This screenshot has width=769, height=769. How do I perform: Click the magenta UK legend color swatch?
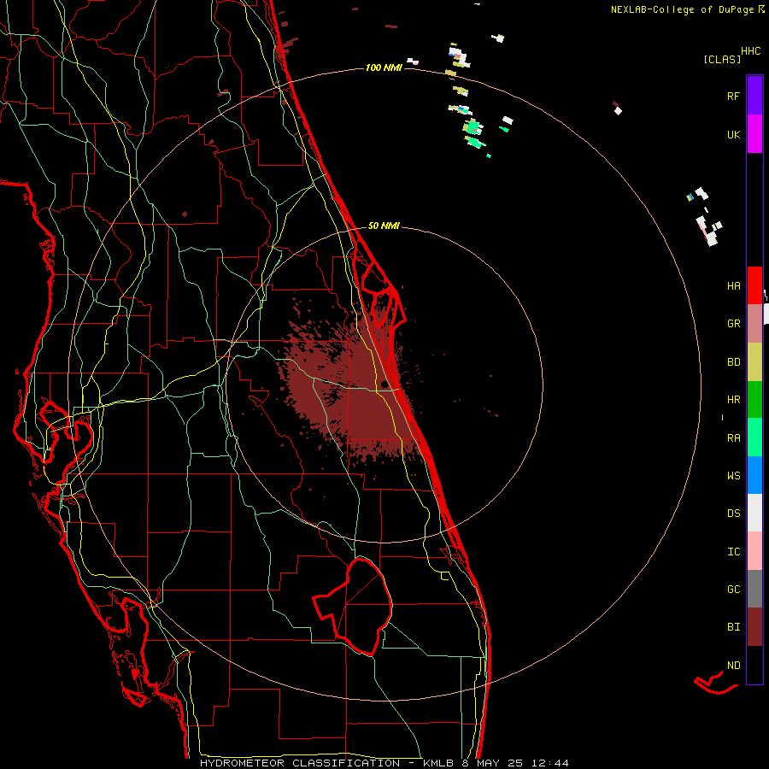pyautogui.click(x=754, y=134)
